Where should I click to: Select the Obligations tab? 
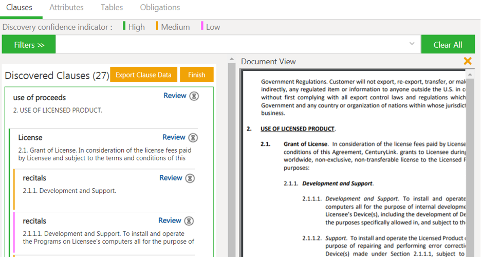[160, 8]
